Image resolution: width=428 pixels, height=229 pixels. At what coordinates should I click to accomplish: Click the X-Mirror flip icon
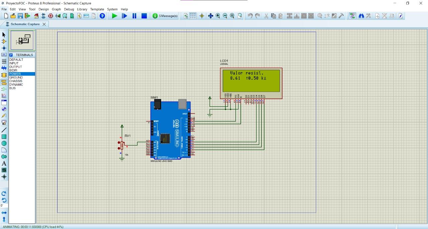pyautogui.click(x=4, y=213)
